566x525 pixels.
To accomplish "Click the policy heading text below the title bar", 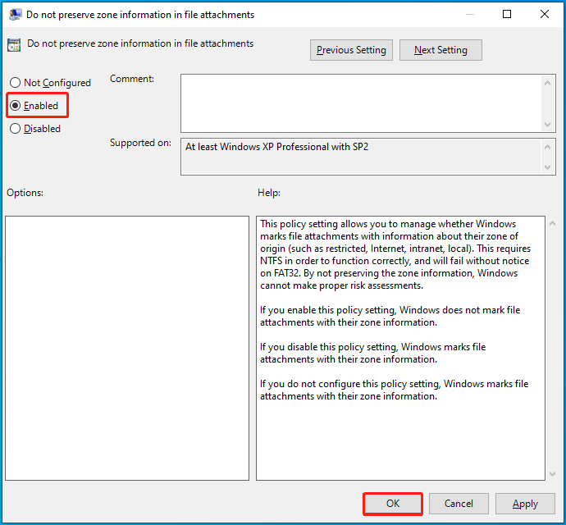I will pos(140,43).
